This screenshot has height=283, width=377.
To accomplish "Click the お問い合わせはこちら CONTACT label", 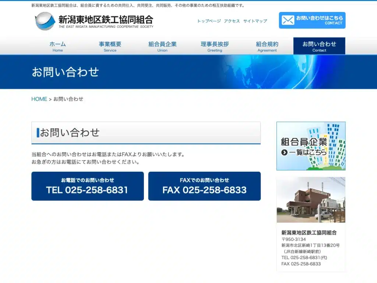I will click(319, 20).
